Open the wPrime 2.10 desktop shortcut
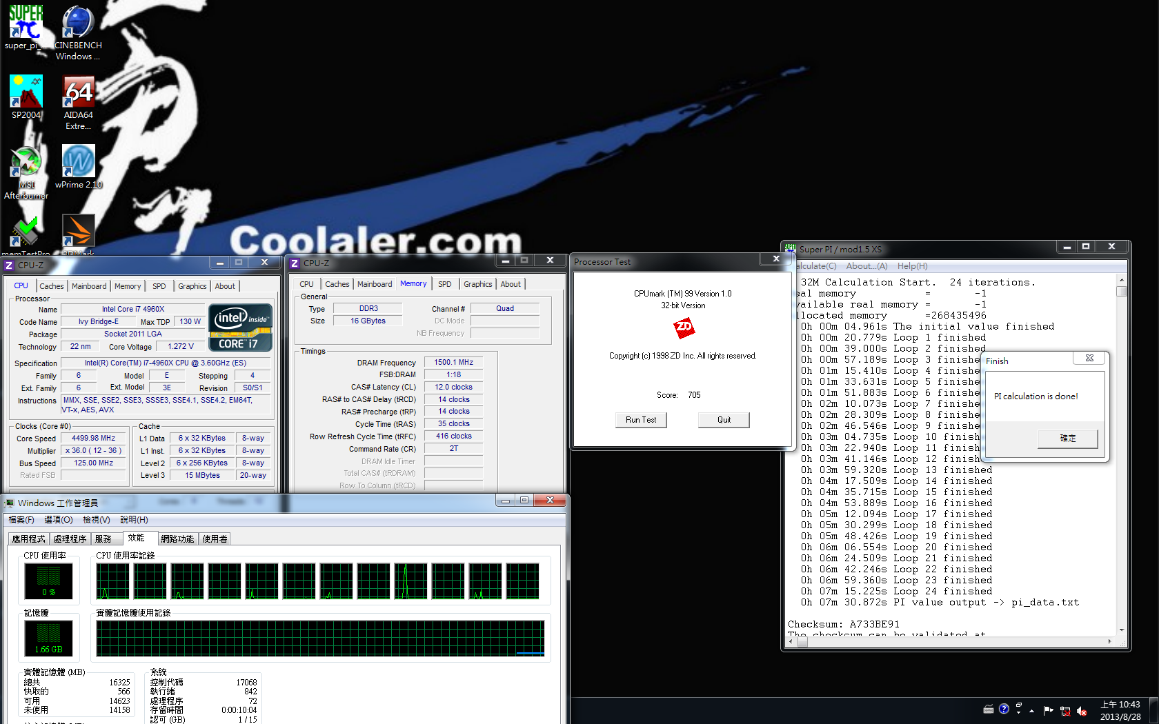Image resolution: width=1159 pixels, height=724 pixels. click(x=78, y=166)
